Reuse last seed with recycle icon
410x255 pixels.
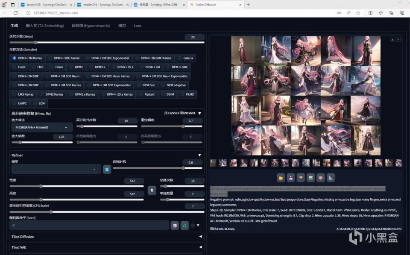(x=184, y=226)
